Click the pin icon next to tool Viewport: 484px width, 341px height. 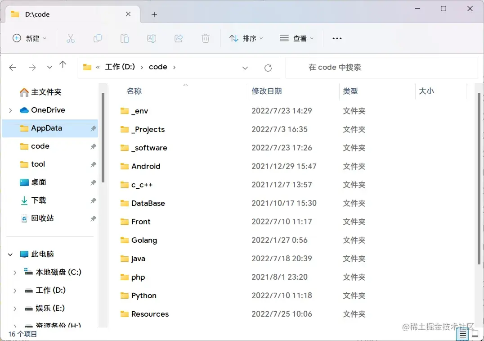93,164
